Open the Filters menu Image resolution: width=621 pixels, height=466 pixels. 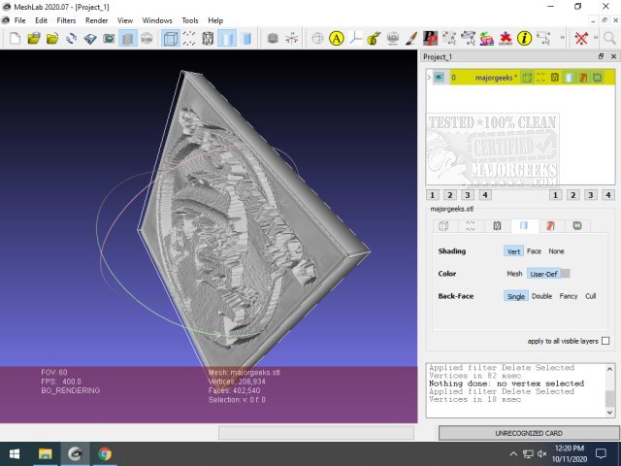[66, 19]
